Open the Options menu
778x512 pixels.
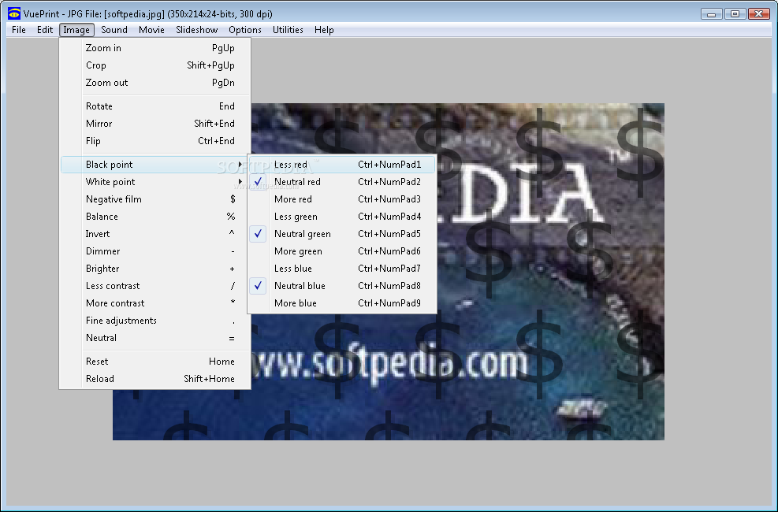pyautogui.click(x=244, y=30)
